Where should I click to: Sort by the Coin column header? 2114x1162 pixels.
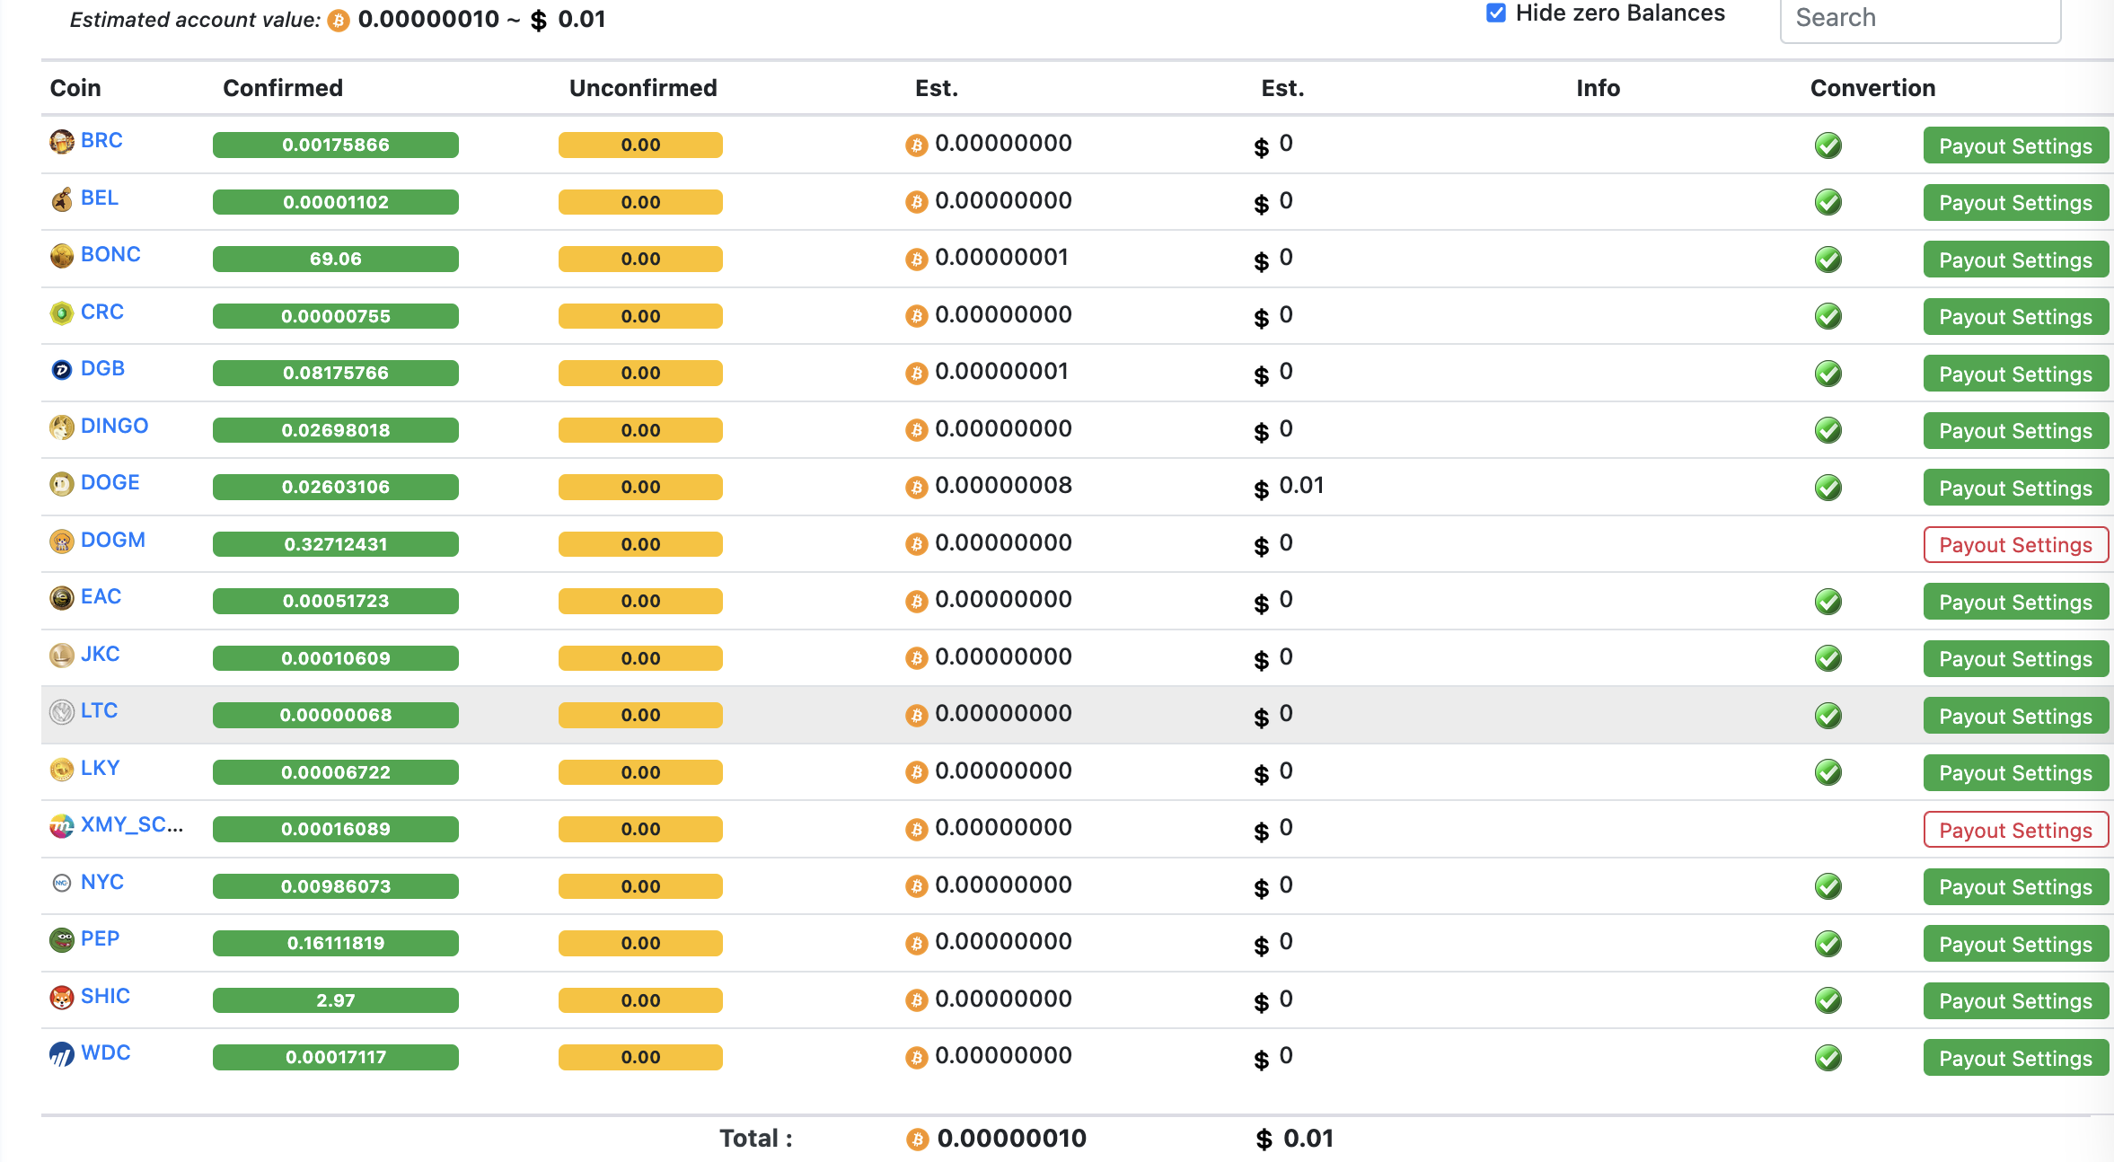coord(75,88)
